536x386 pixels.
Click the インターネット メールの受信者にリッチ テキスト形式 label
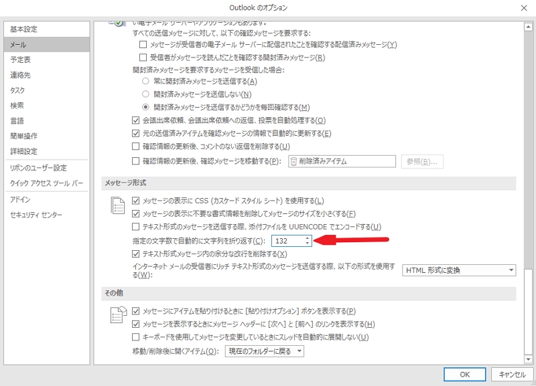(264, 270)
